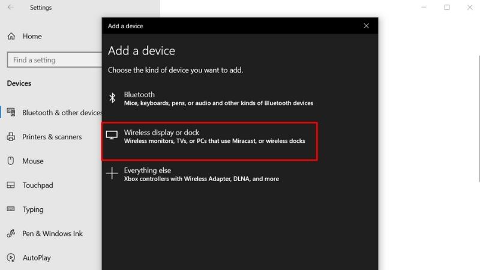Open Home settings label
This screenshot has height=270, width=480.
pos(32,36)
